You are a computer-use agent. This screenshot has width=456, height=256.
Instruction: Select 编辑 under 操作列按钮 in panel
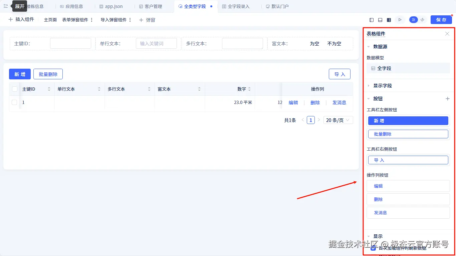408,186
